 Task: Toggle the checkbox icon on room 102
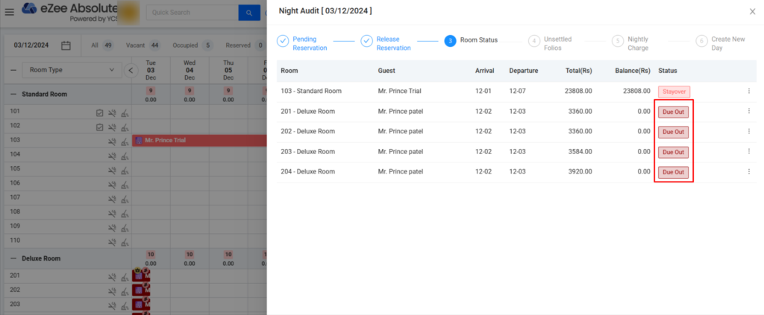point(99,127)
